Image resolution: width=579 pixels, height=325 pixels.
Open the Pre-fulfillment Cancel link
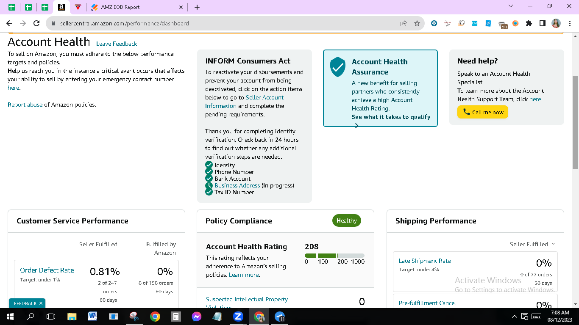[427, 303]
